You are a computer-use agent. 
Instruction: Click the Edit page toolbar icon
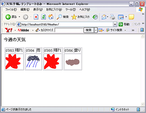pyautogui.click(x=121, y=17)
